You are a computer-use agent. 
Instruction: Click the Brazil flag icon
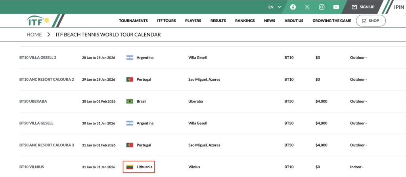pos(130,101)
